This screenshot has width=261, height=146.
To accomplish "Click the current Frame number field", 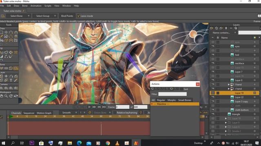I will pyautogui.click(x=122, y=107).
